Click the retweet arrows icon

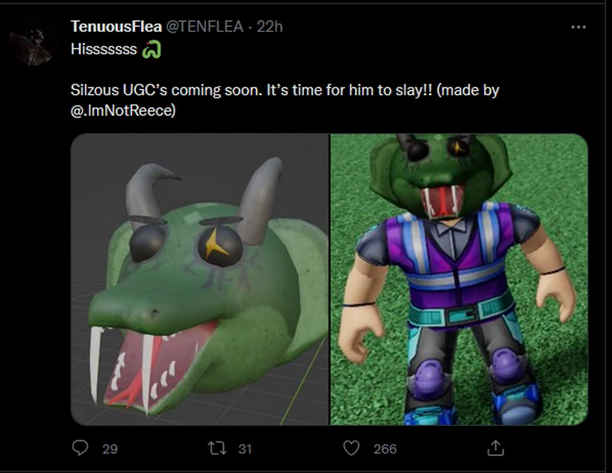(219, 448)
